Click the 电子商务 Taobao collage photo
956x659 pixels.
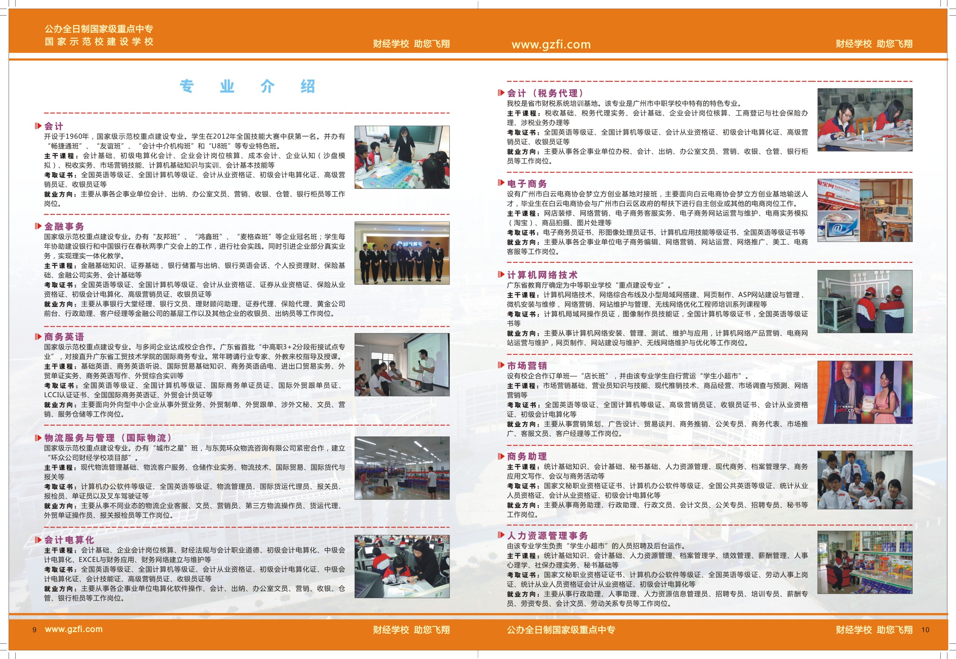pos(865,210)
